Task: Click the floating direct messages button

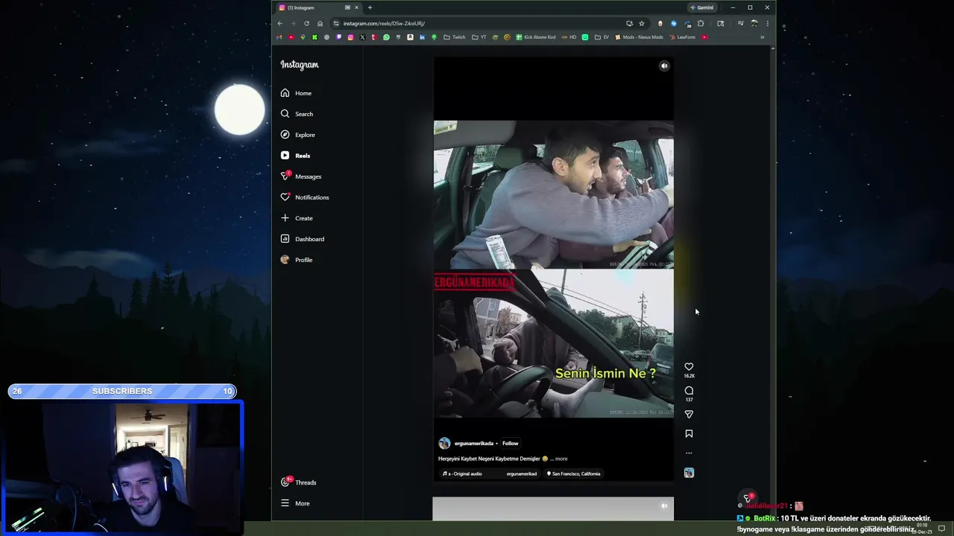Action: 748,498
